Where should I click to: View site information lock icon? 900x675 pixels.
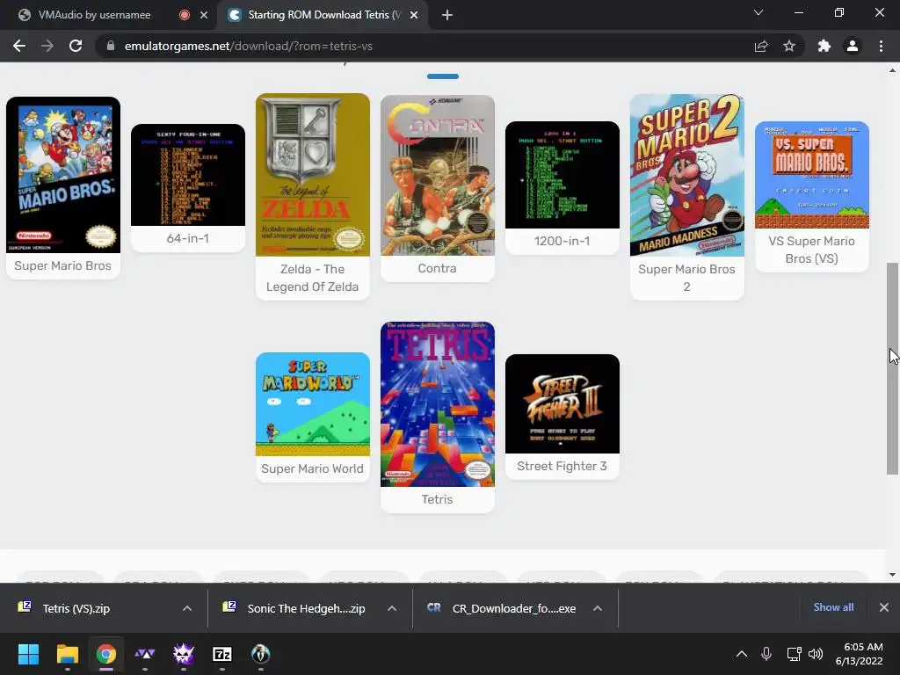pos(111,46)
